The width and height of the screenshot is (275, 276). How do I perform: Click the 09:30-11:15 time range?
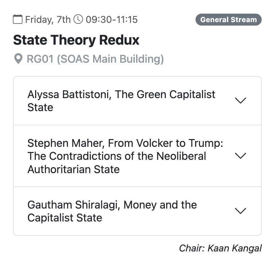pos(112,19)
